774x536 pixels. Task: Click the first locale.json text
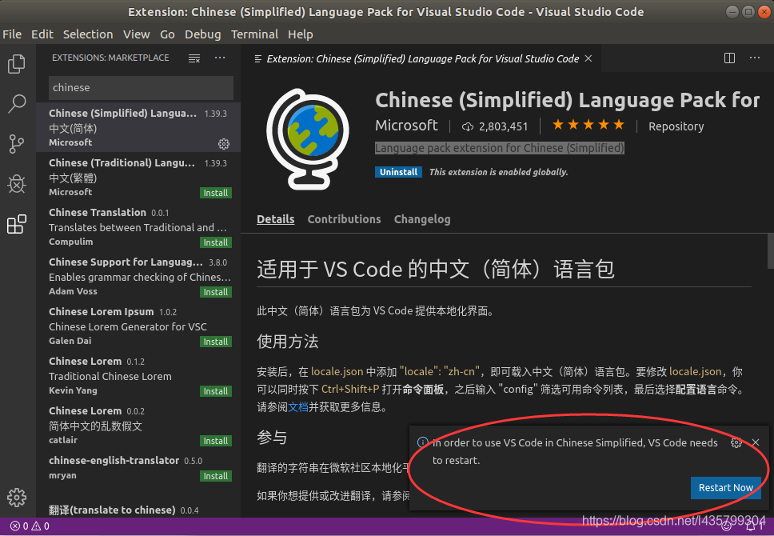tap(337, 371)
